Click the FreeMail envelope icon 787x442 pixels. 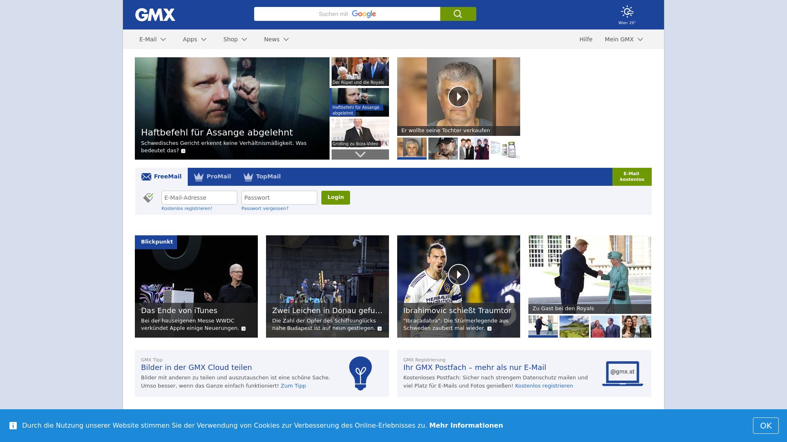tap(146, 177)
